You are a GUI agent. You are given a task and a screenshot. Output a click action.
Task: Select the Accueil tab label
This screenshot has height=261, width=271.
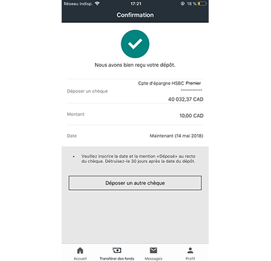[80, 258]
